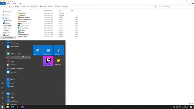This screenshot has width=194, height=109.
Task: Select This PC in navigation pane
Action: (x=6, y=18)
